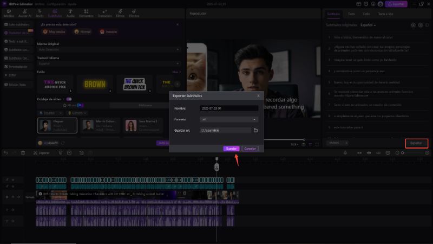433x244 pixels.
Task: Switch to the Texto a Voz tab
Action: point(385,14)
